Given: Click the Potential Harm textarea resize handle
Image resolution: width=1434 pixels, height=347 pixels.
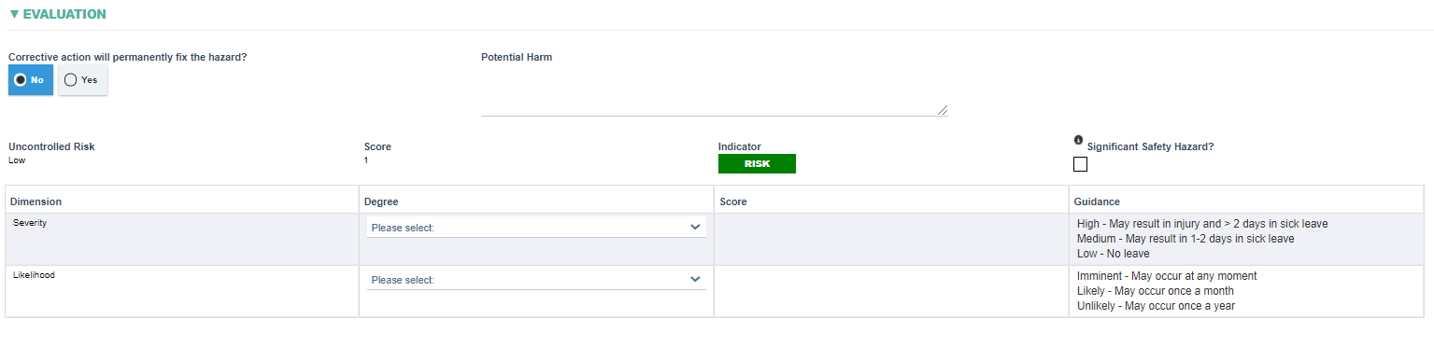Looking at the screenshot, I should tap(942, 110).
